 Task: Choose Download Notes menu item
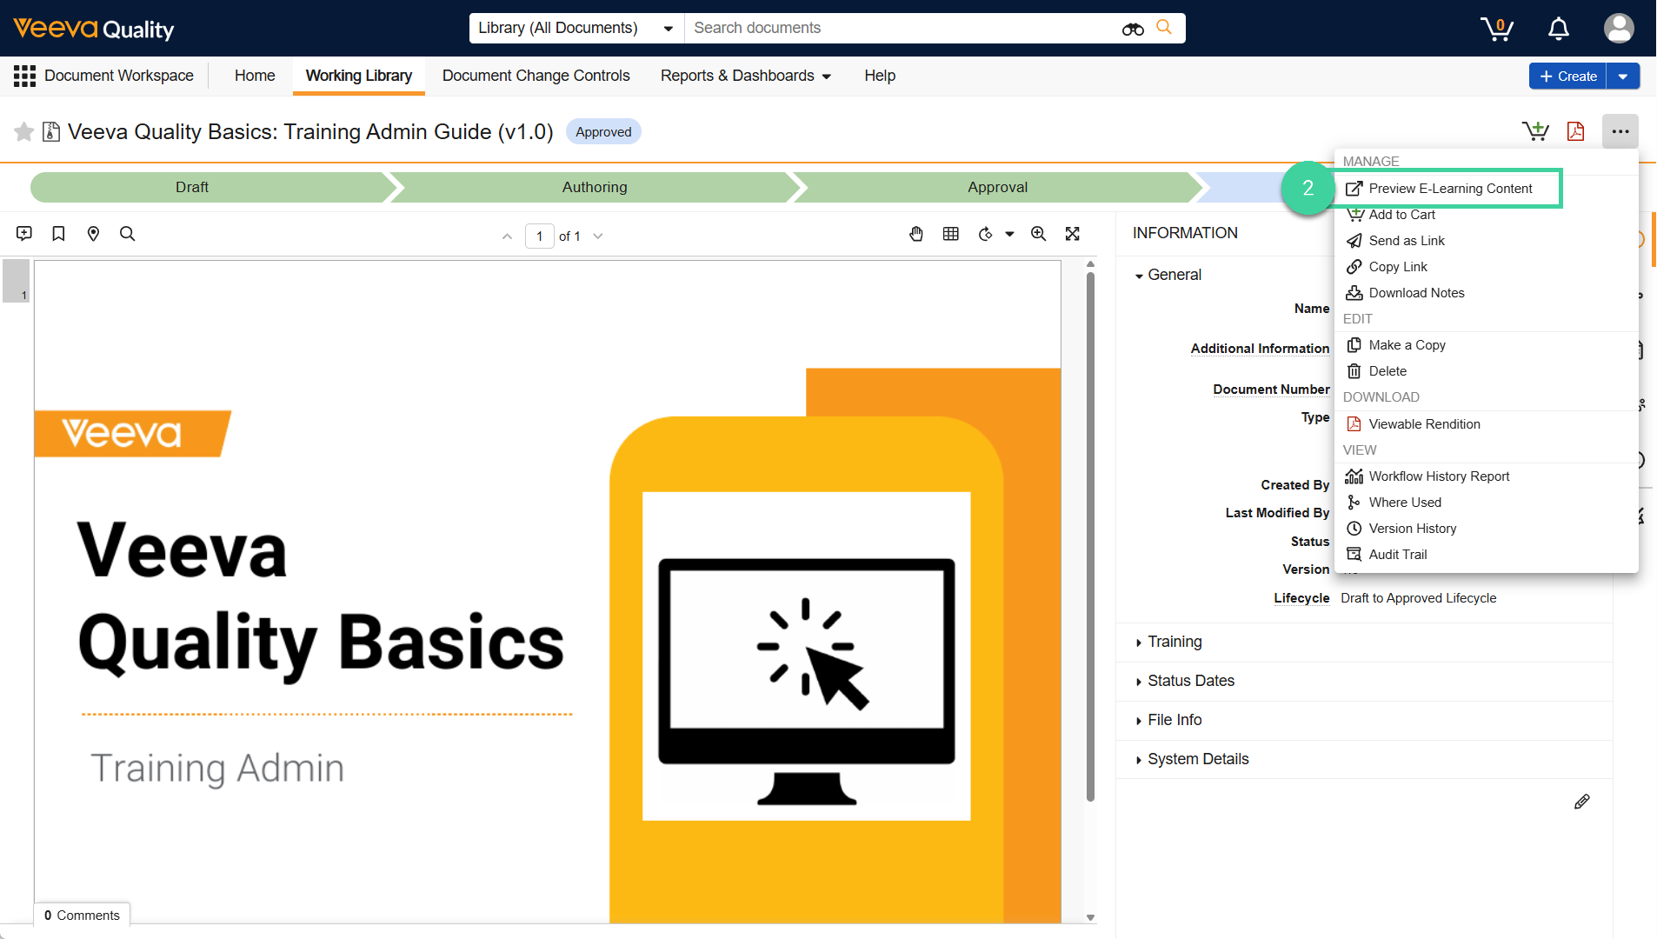click(x=1487, y=293)
